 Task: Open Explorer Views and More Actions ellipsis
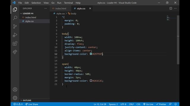[45, 9]
